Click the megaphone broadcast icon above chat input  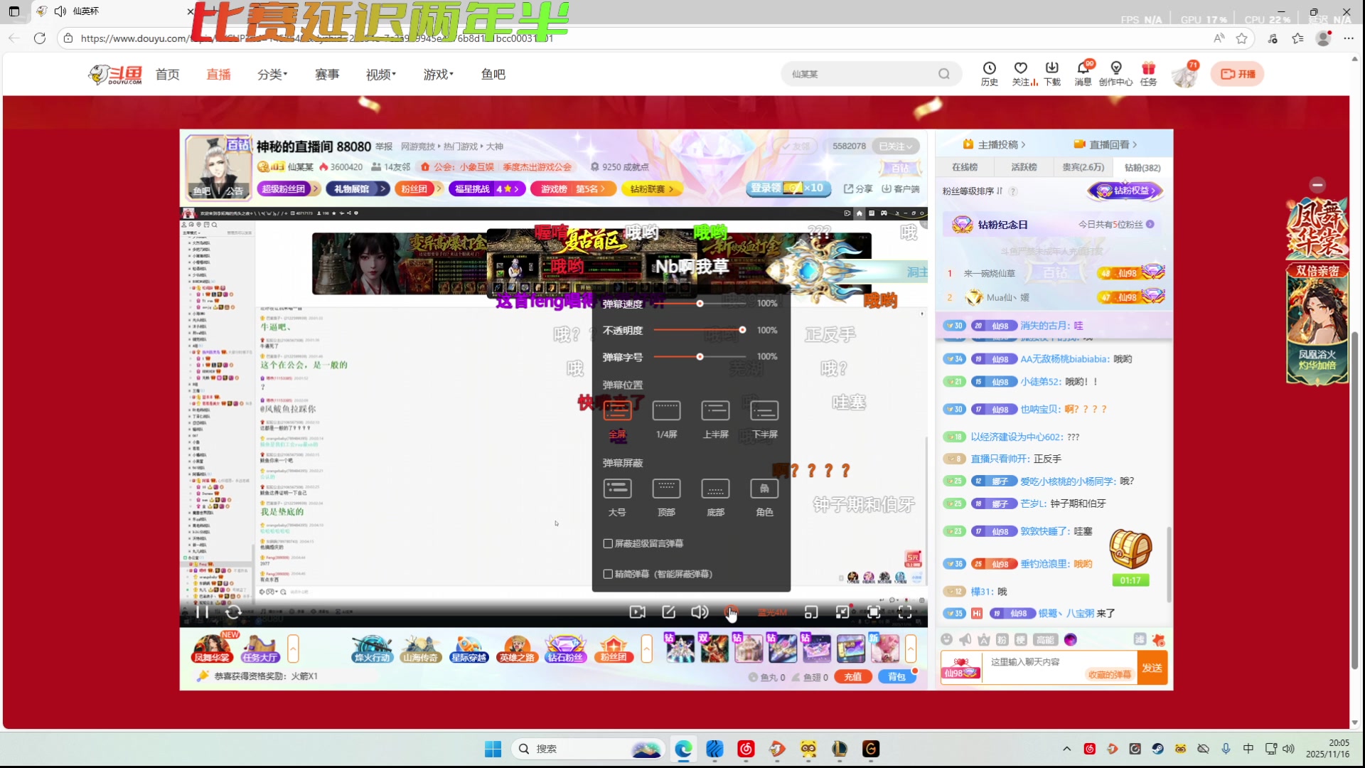point(965,639)
